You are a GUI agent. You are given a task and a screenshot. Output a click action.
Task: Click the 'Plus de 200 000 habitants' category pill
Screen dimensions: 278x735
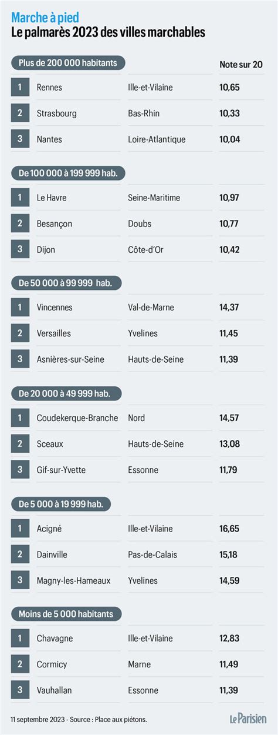pos(68,62)
